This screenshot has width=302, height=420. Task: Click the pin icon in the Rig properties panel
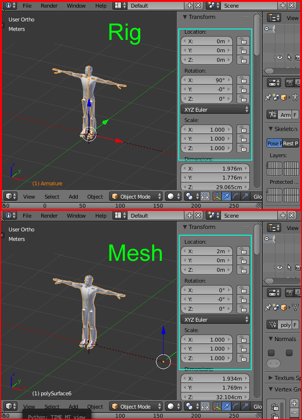[268, 97]
